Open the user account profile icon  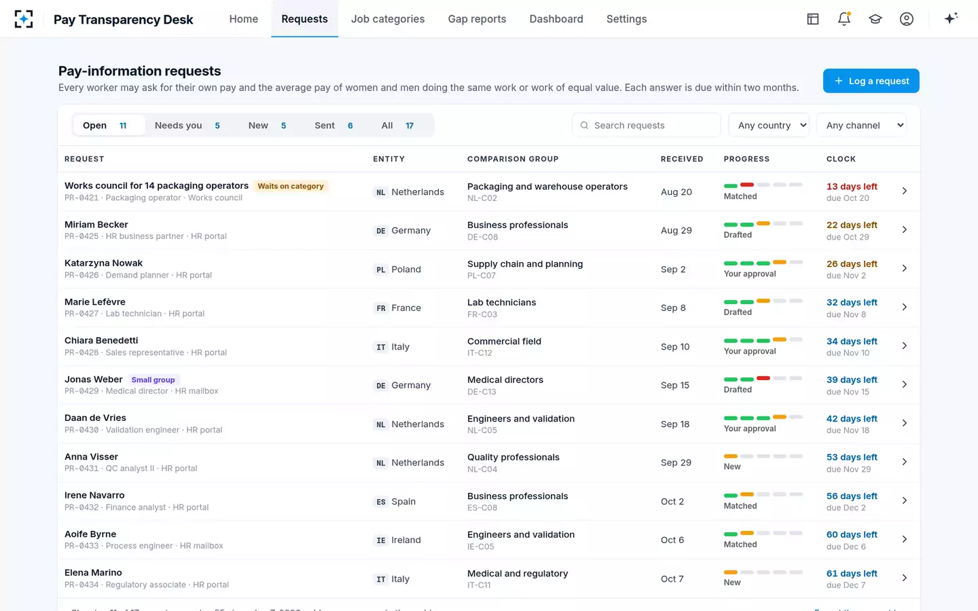(x=907, y=19)
